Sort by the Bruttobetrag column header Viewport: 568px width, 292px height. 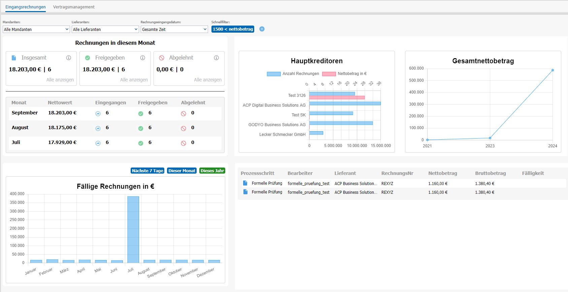(491, 173)
